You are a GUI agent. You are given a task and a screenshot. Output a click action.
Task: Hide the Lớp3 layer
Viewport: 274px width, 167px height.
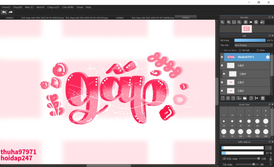pyautogui.click(x=222, y=82)
